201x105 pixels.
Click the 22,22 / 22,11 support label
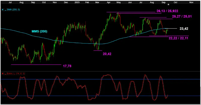coord(179,38)
